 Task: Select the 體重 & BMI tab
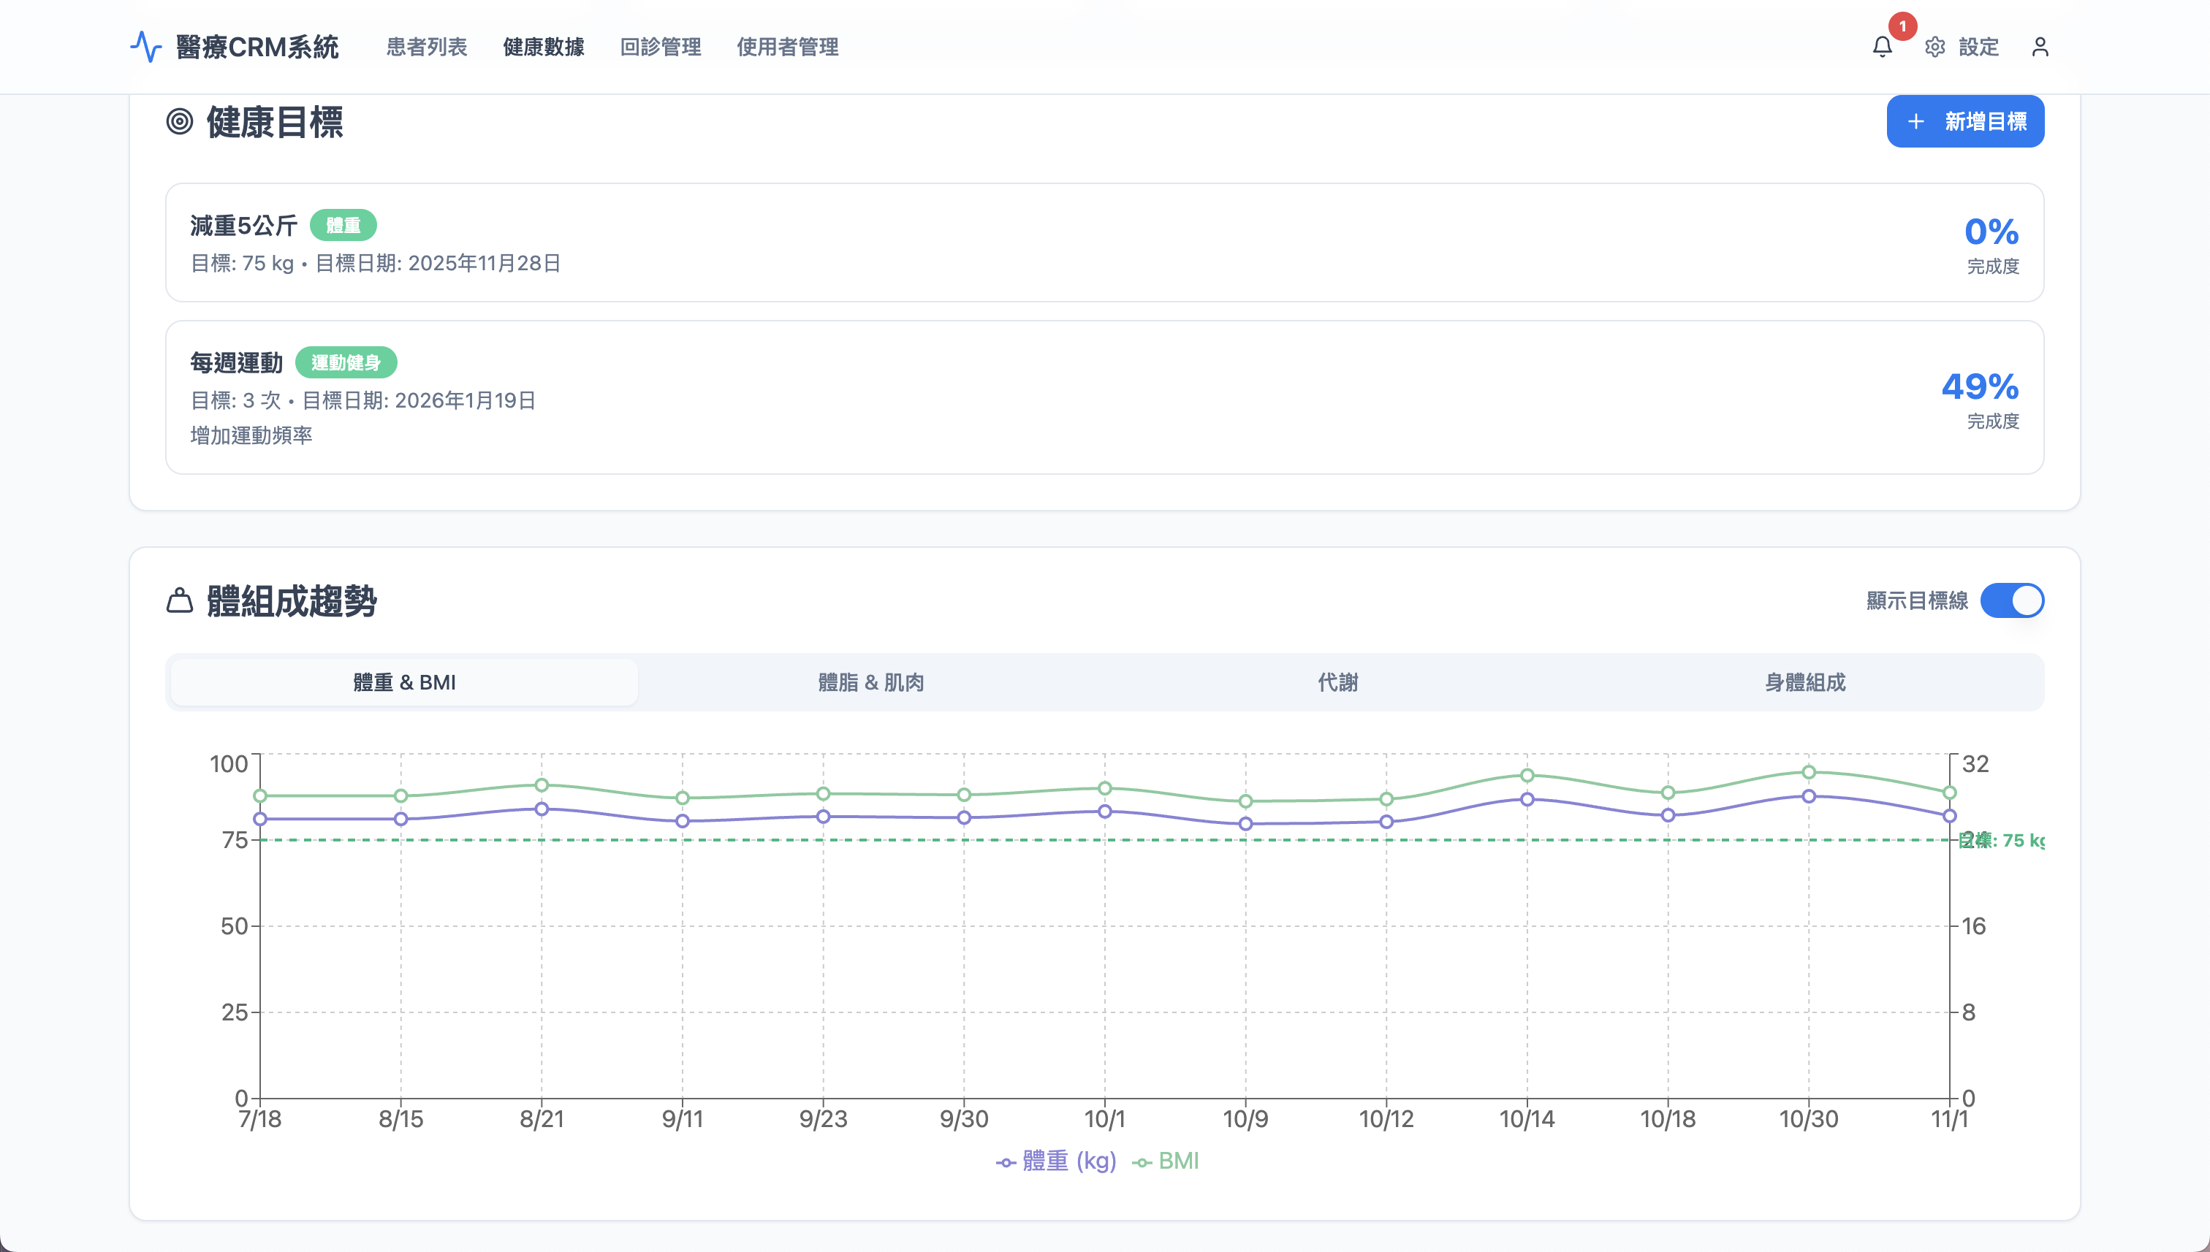click(x=404, y=682)
